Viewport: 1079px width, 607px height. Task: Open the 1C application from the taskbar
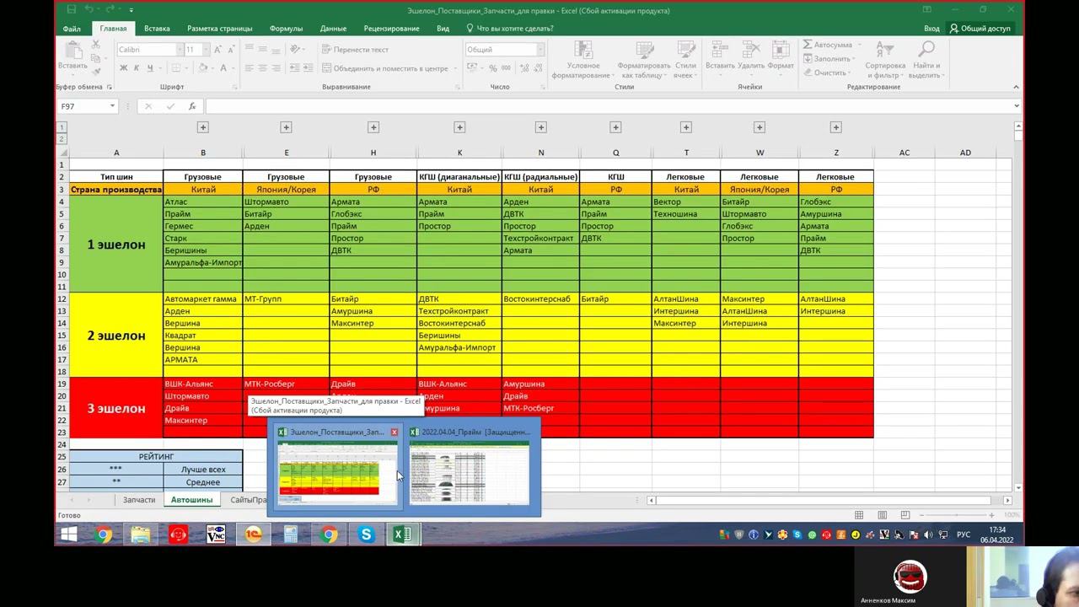coord(253,534)
